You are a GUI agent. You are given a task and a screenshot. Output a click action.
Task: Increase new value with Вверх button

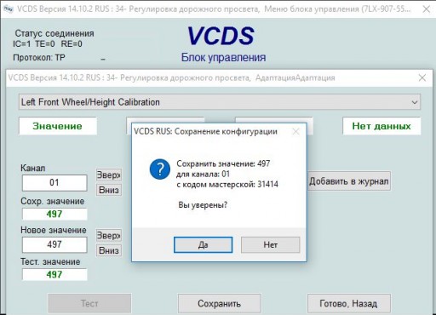click(109, 235)
